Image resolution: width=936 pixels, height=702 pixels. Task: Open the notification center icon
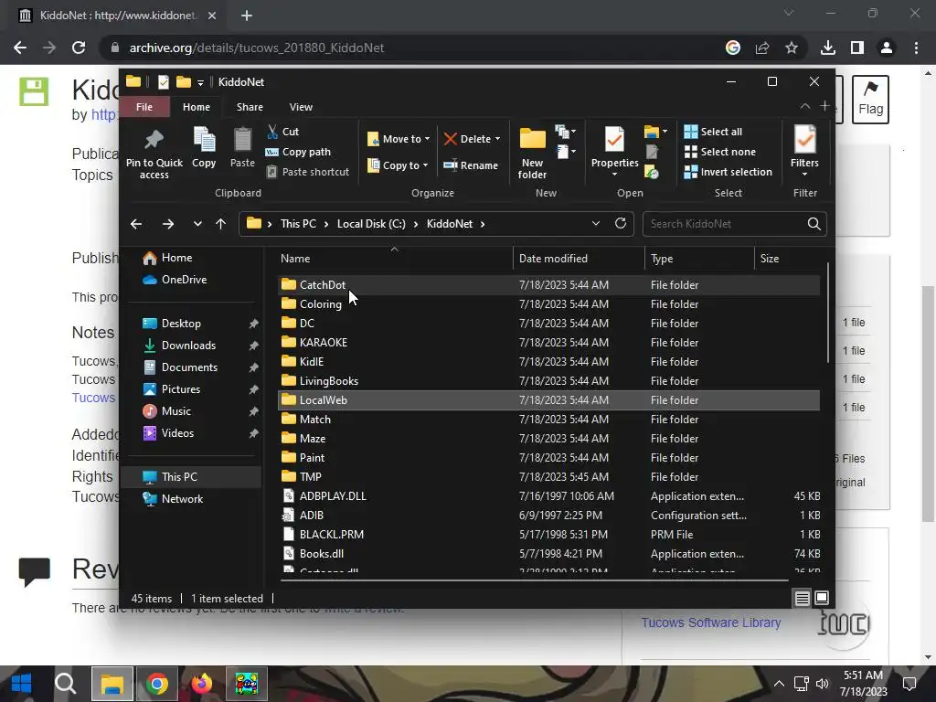pos(909,684)
